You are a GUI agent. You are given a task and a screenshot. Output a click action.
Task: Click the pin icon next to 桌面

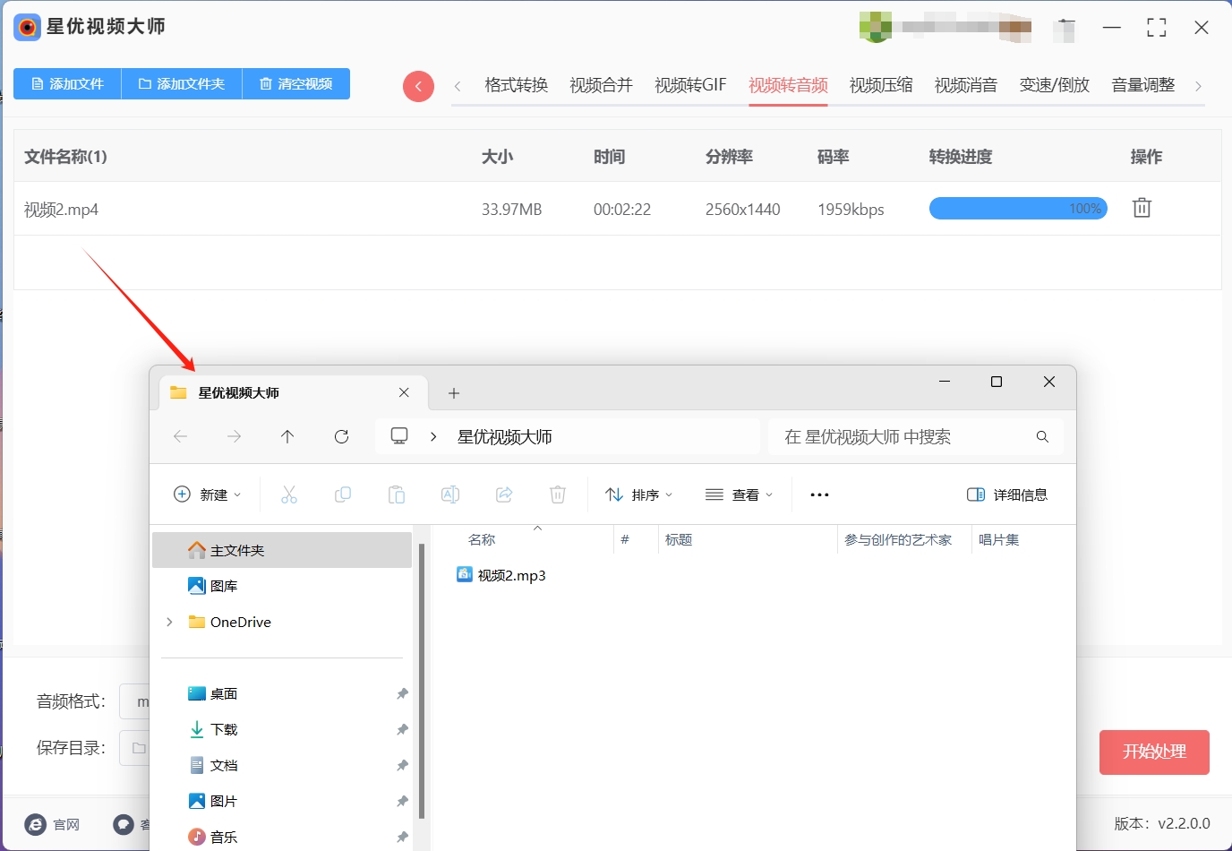point(402,693)
